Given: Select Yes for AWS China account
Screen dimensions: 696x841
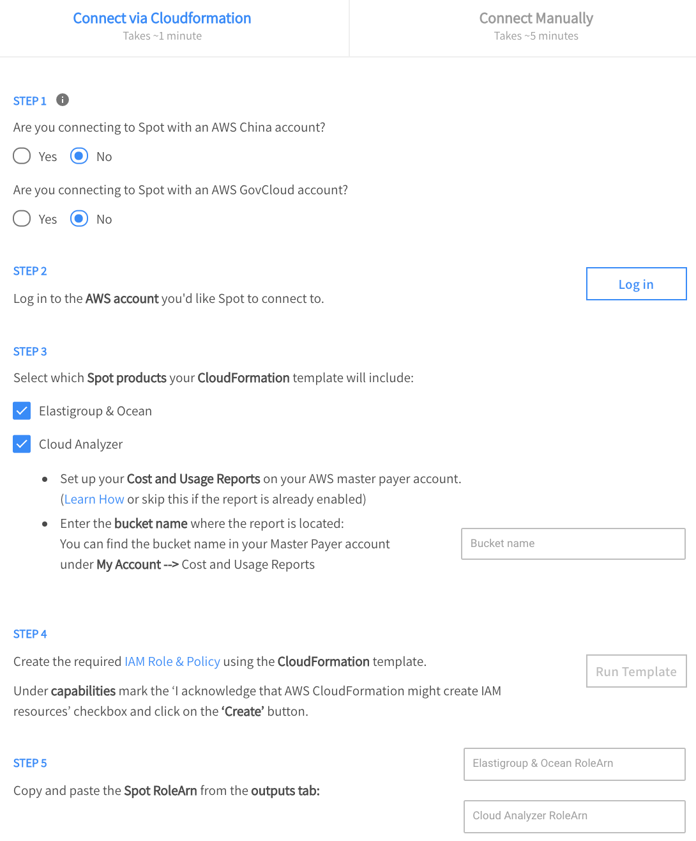Looking at the screenshot, I should coord(22,156).
